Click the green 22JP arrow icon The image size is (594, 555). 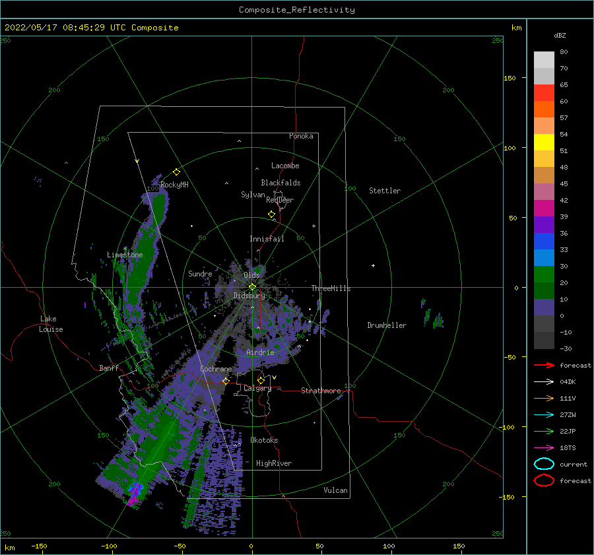544,431
